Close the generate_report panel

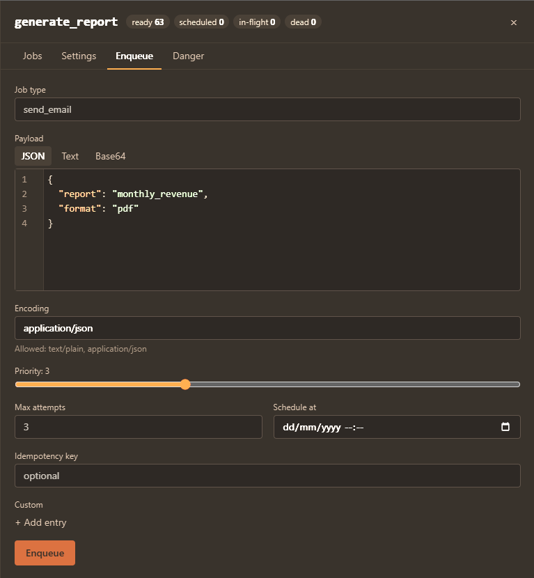tap(513, 22)
